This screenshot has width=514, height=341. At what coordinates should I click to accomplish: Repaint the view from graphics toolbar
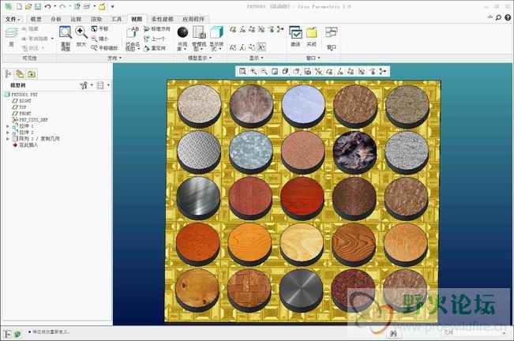pyautogui.click(x=275, y=71)
